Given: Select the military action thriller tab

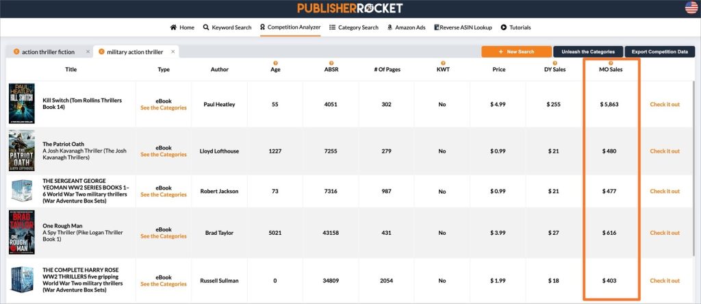Looking at the screenshot, I should click(135, 52).
